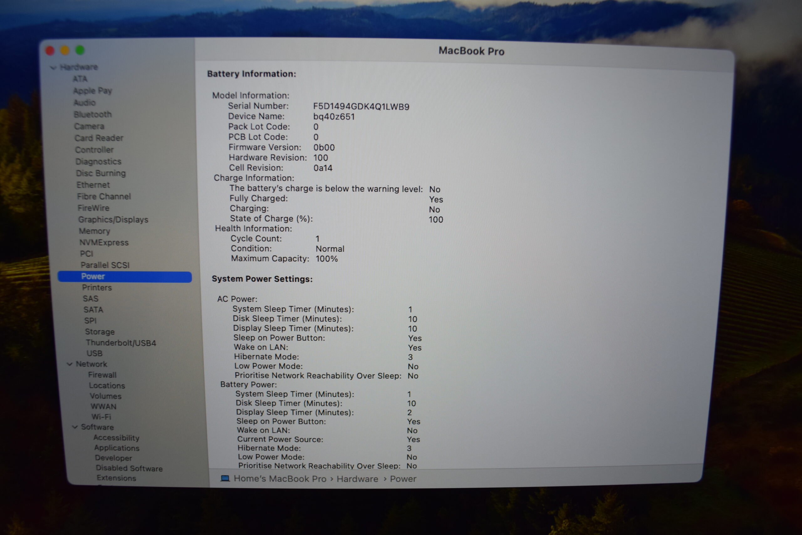Click the laptop icon in the path bar
This screenshot has width=802, height=535.
225,478
